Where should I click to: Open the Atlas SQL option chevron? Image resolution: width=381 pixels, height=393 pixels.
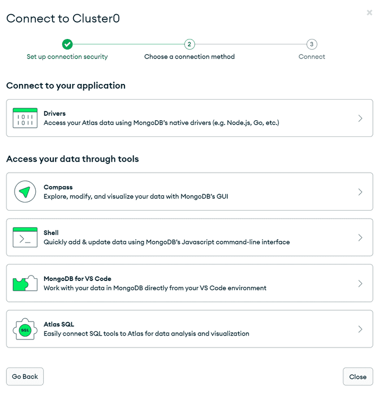point(360,329)
